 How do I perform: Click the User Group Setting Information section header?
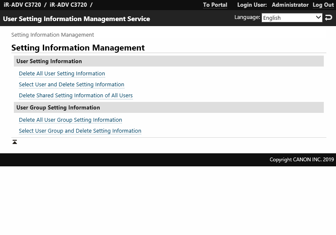[x=58, y=108]
